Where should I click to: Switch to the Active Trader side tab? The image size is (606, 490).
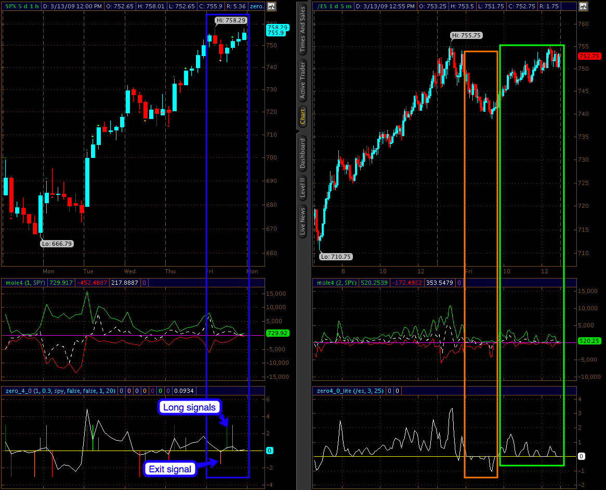302,81
